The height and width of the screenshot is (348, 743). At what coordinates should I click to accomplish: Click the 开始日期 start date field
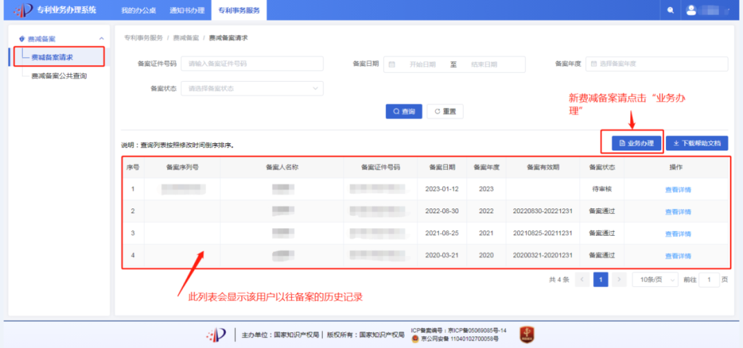tap(422, 65)
